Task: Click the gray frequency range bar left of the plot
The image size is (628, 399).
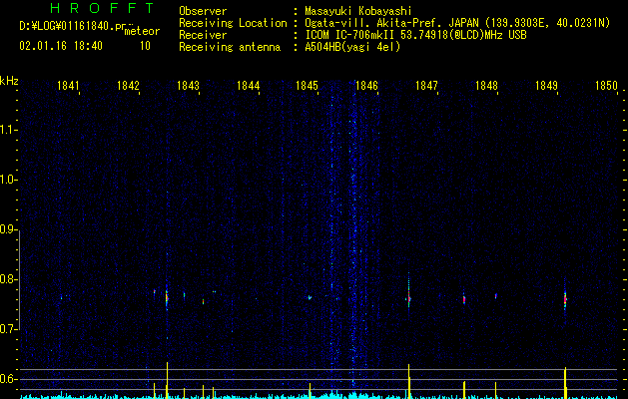Action: point(20,279)
